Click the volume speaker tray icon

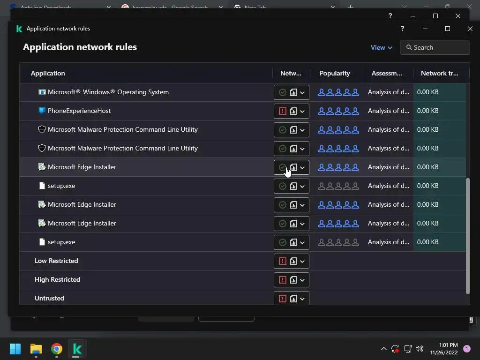tap(420, 349)
